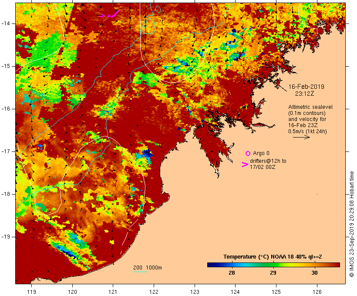Click the cyan 200 1000m depth contour line sample
This screenshot has width=357, height=296.
(141, 272)
